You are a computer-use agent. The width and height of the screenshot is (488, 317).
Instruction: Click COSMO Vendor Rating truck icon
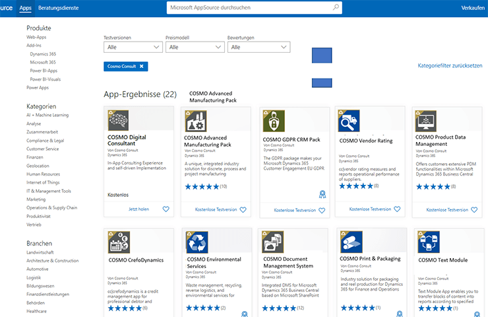pyautogui.click(x=349, y=122)
